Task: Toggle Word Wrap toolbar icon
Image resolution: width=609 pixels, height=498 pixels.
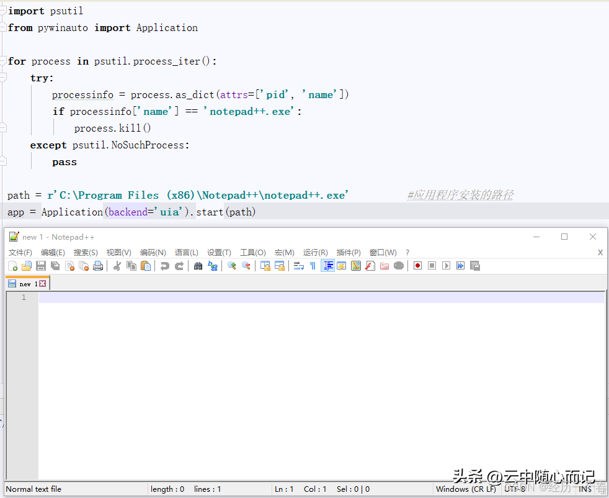Action: tap(299, 266)
